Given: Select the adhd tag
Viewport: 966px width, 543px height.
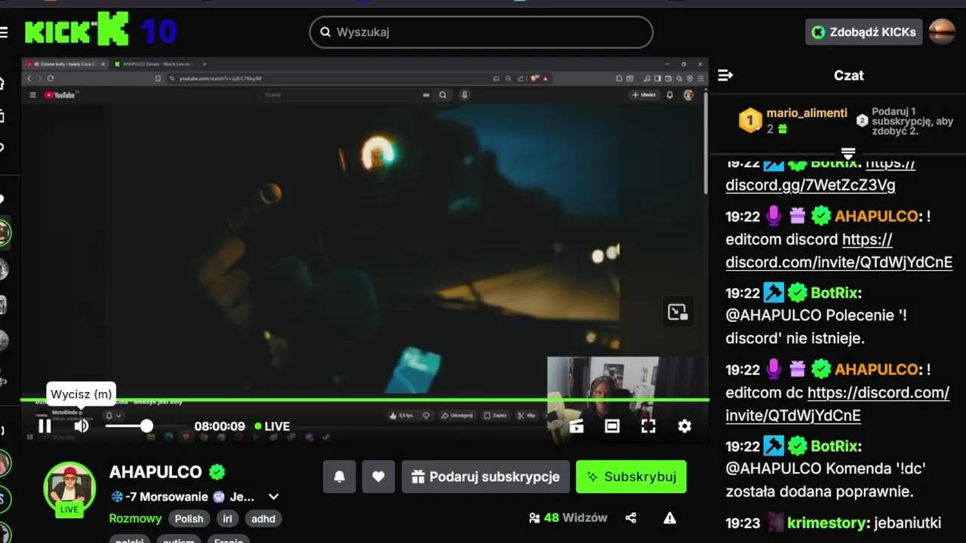Looking at the screenshot, I should (263, 519).
